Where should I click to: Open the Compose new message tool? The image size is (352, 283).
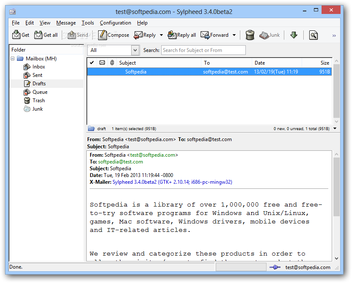[102, 35]
